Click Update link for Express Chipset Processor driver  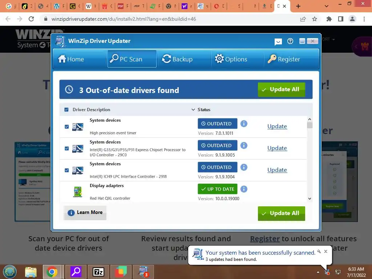pyautogui.click(x=277, y=148)
